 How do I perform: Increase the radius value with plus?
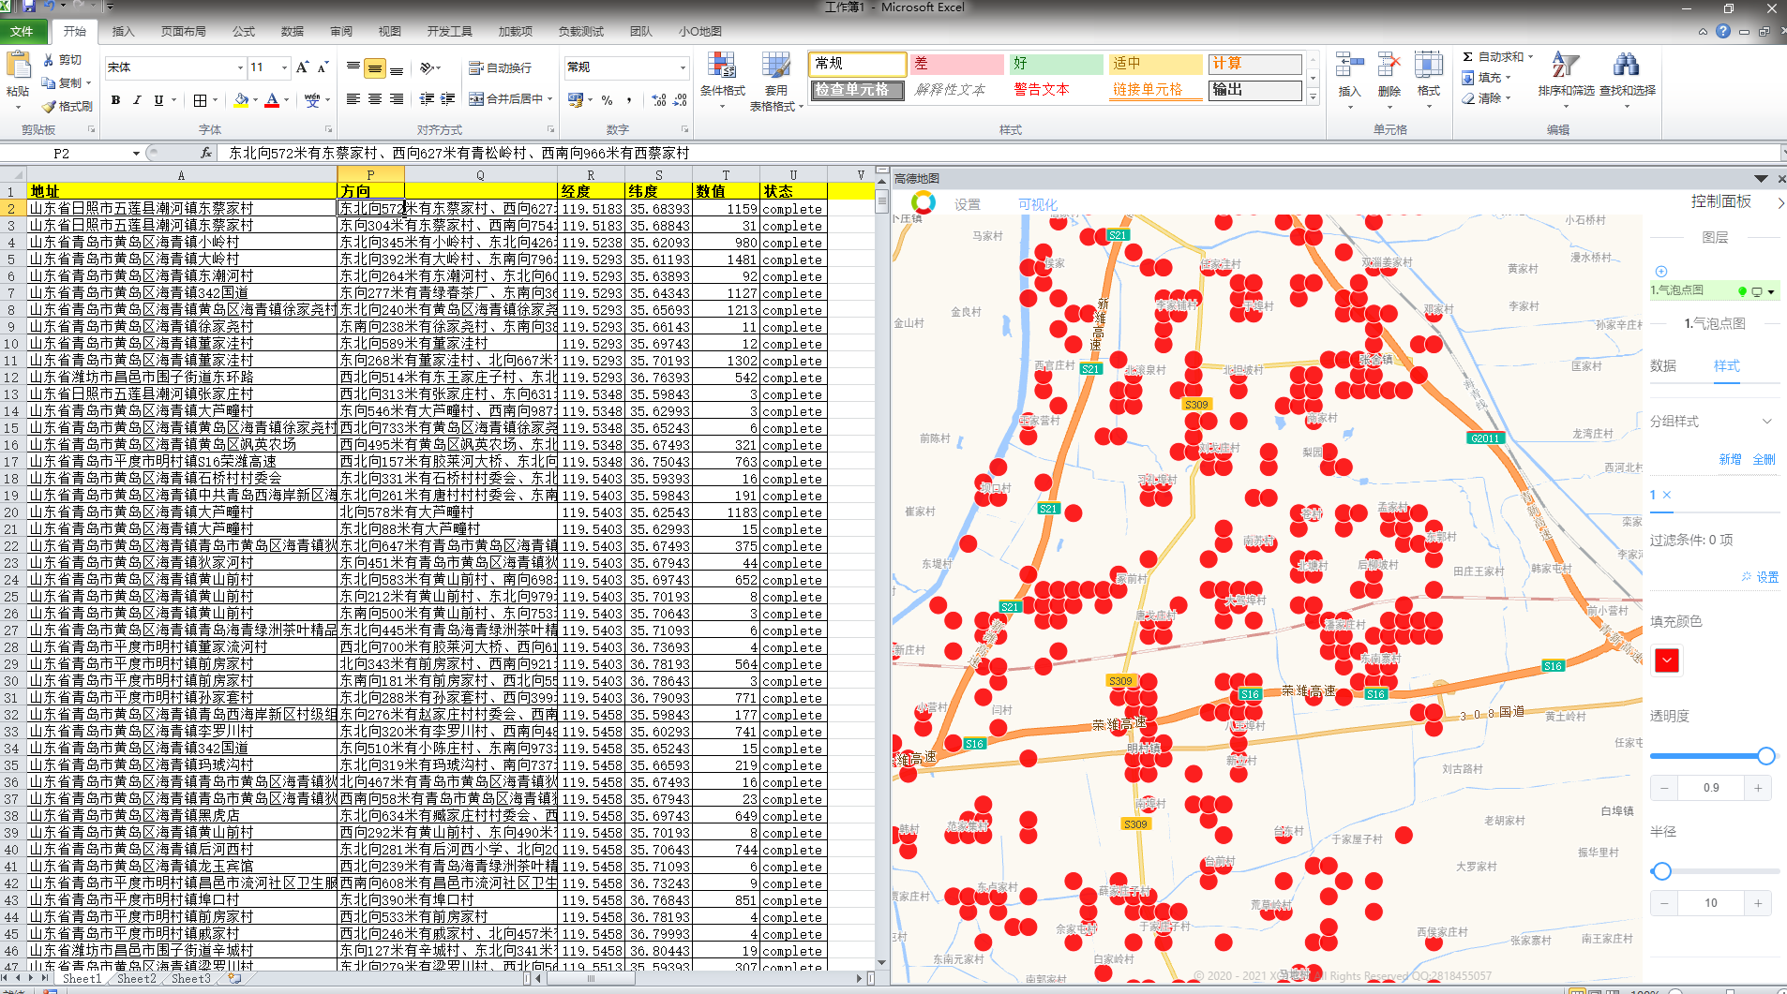coord(1758,903)
